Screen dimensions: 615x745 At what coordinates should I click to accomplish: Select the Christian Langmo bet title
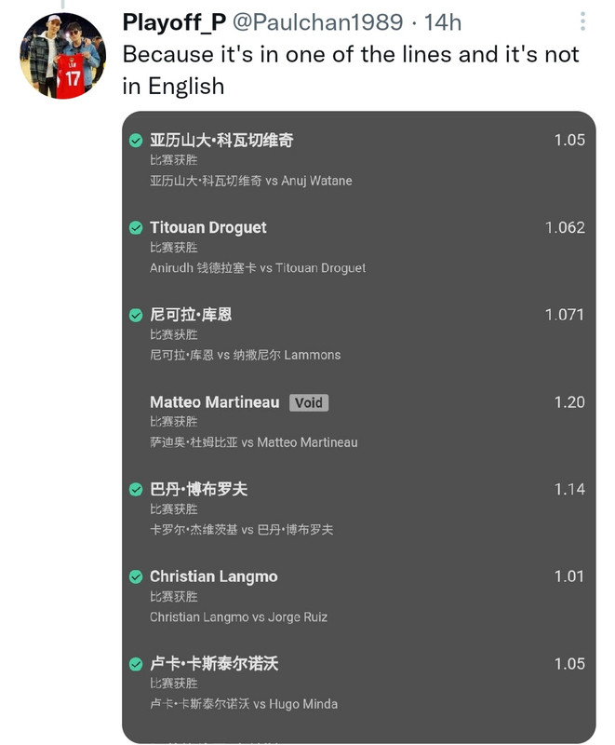[214, 576]
